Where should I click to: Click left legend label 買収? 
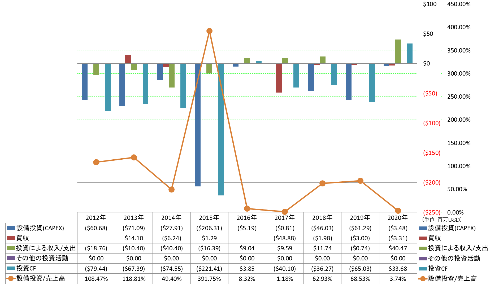tap(23, 238)
